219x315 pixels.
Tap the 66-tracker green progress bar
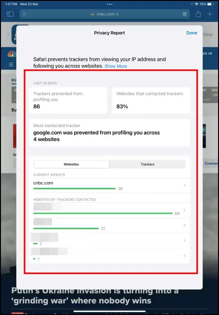[103, 213]
